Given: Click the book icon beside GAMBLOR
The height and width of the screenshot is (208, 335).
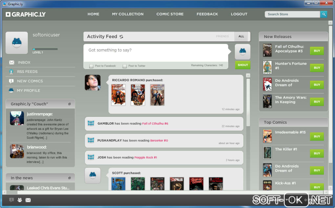Looking at the screenshot, I should pyautogui.click(x=91, y=123).
